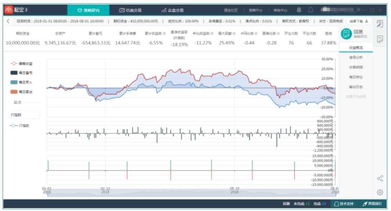The height and width of the screenshot is (211, 391).
Task: Click info icon beside 夏普比率
Action: pyautogui.click(x=278, y=34)
